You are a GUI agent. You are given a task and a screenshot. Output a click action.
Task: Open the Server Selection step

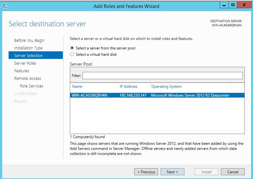tap(28, 56)
